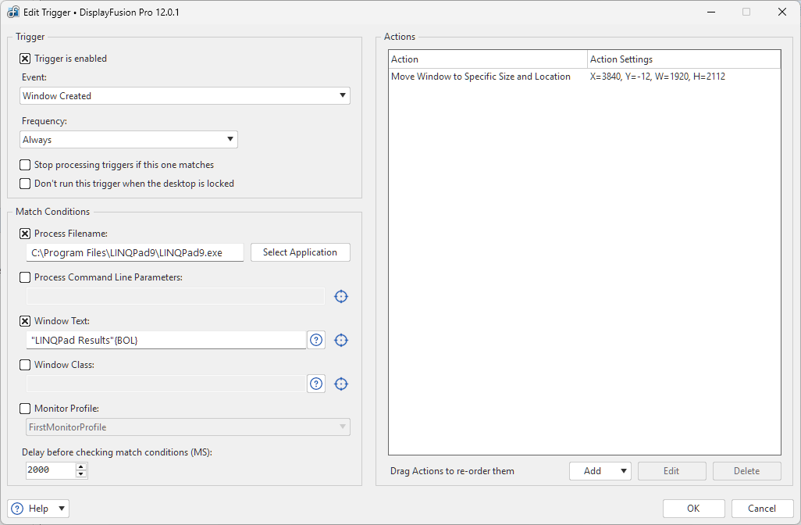Click the crosshair target icon beside Window Class

click(340, 384)
